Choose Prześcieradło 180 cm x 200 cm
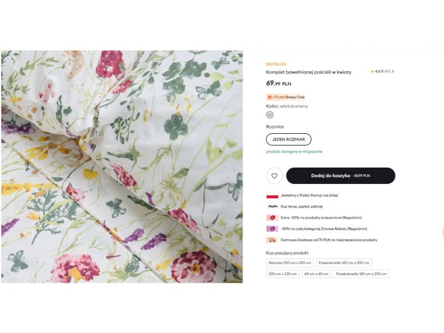Viewport: 444px width, 333px height. click(x=362, y=273)
